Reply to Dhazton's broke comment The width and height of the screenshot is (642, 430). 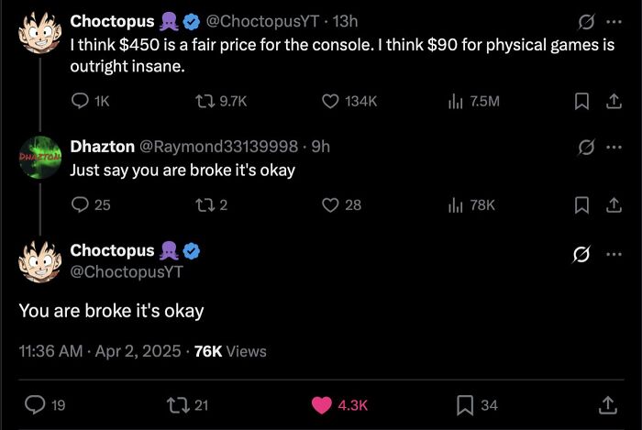point(80,204)
